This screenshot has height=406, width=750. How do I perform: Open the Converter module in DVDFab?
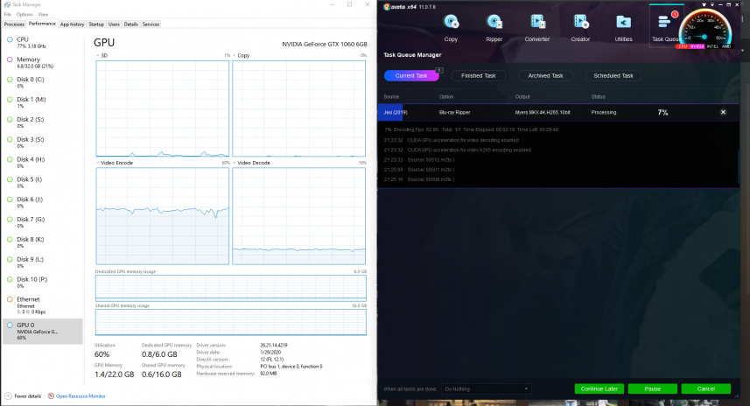click(537, 28)
